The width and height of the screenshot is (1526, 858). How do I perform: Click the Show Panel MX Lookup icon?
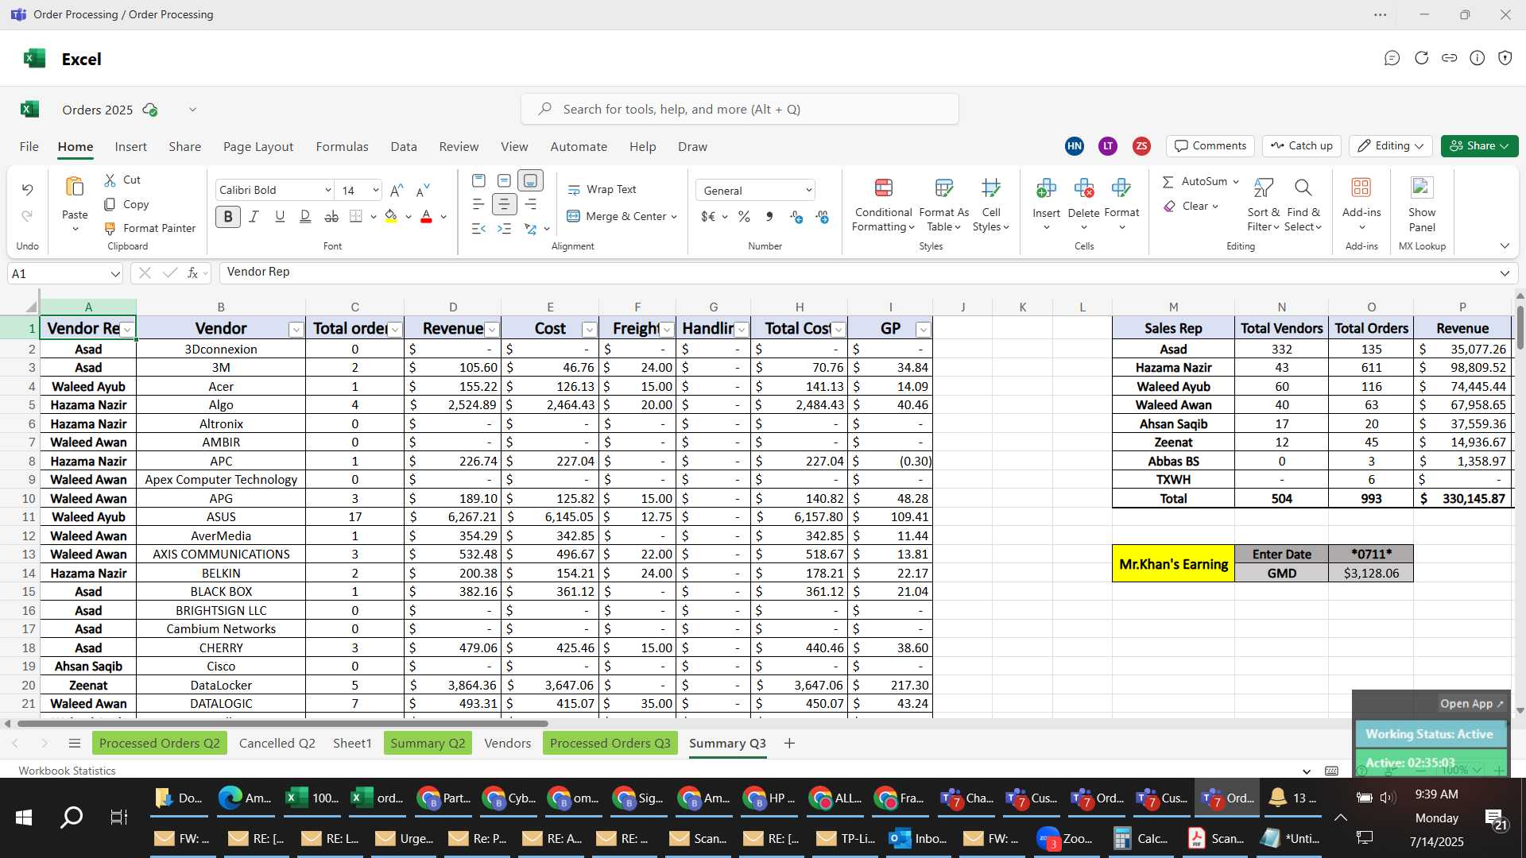pos(1422,187)
